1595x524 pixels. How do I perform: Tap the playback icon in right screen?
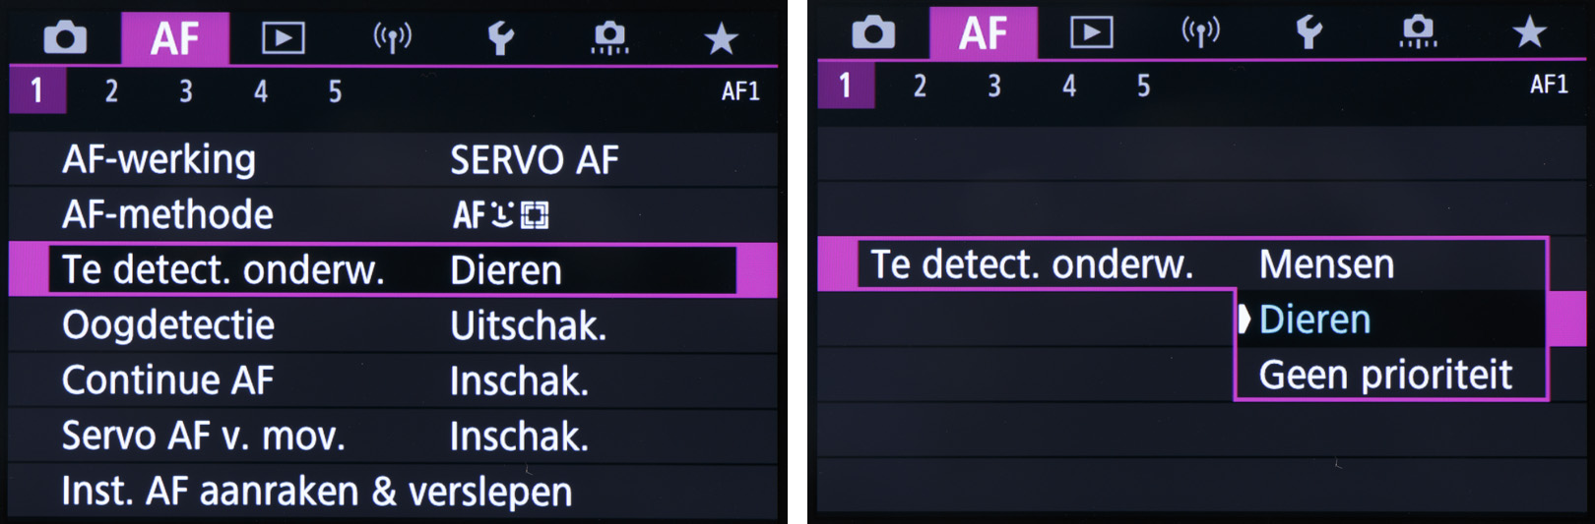pos(1091,32)
